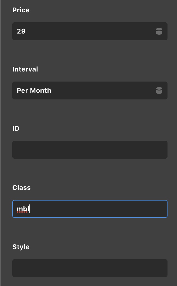Click the Interval label text

[25, 69]
